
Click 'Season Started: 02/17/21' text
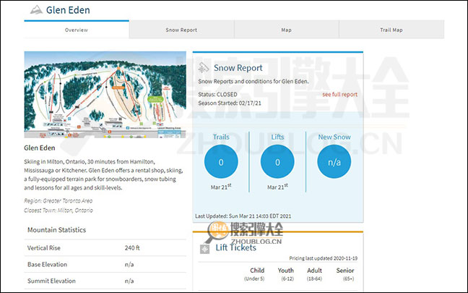pyautogui.click(x=230, y=103)
